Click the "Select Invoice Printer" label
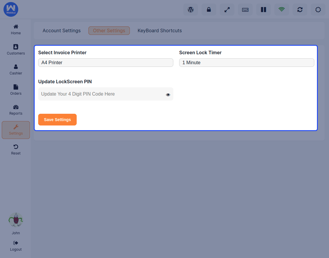The width and height of the screenshot is (329, 258). [62, 52]
